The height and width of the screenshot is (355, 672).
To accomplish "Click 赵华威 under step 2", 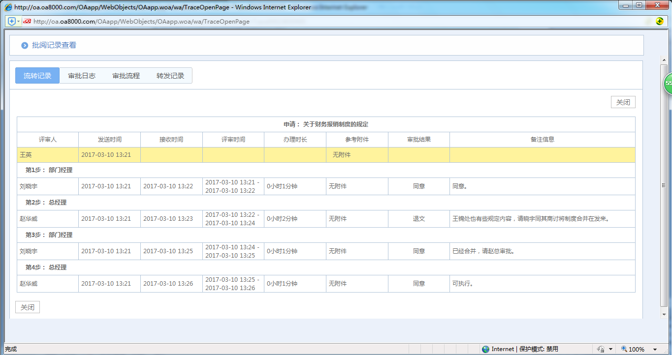I will click(x=29, y=219).
